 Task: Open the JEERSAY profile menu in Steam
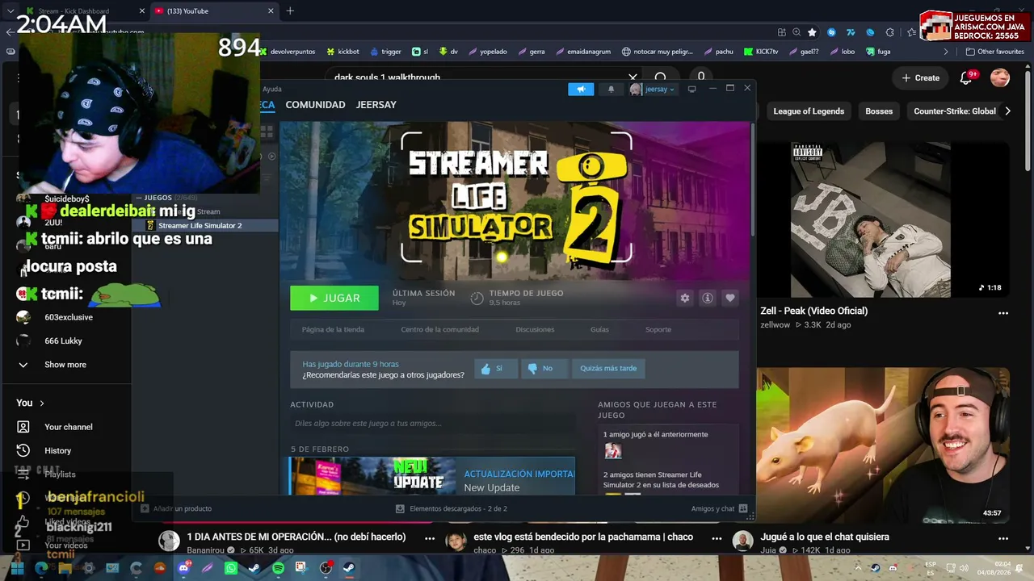point(376,105)
